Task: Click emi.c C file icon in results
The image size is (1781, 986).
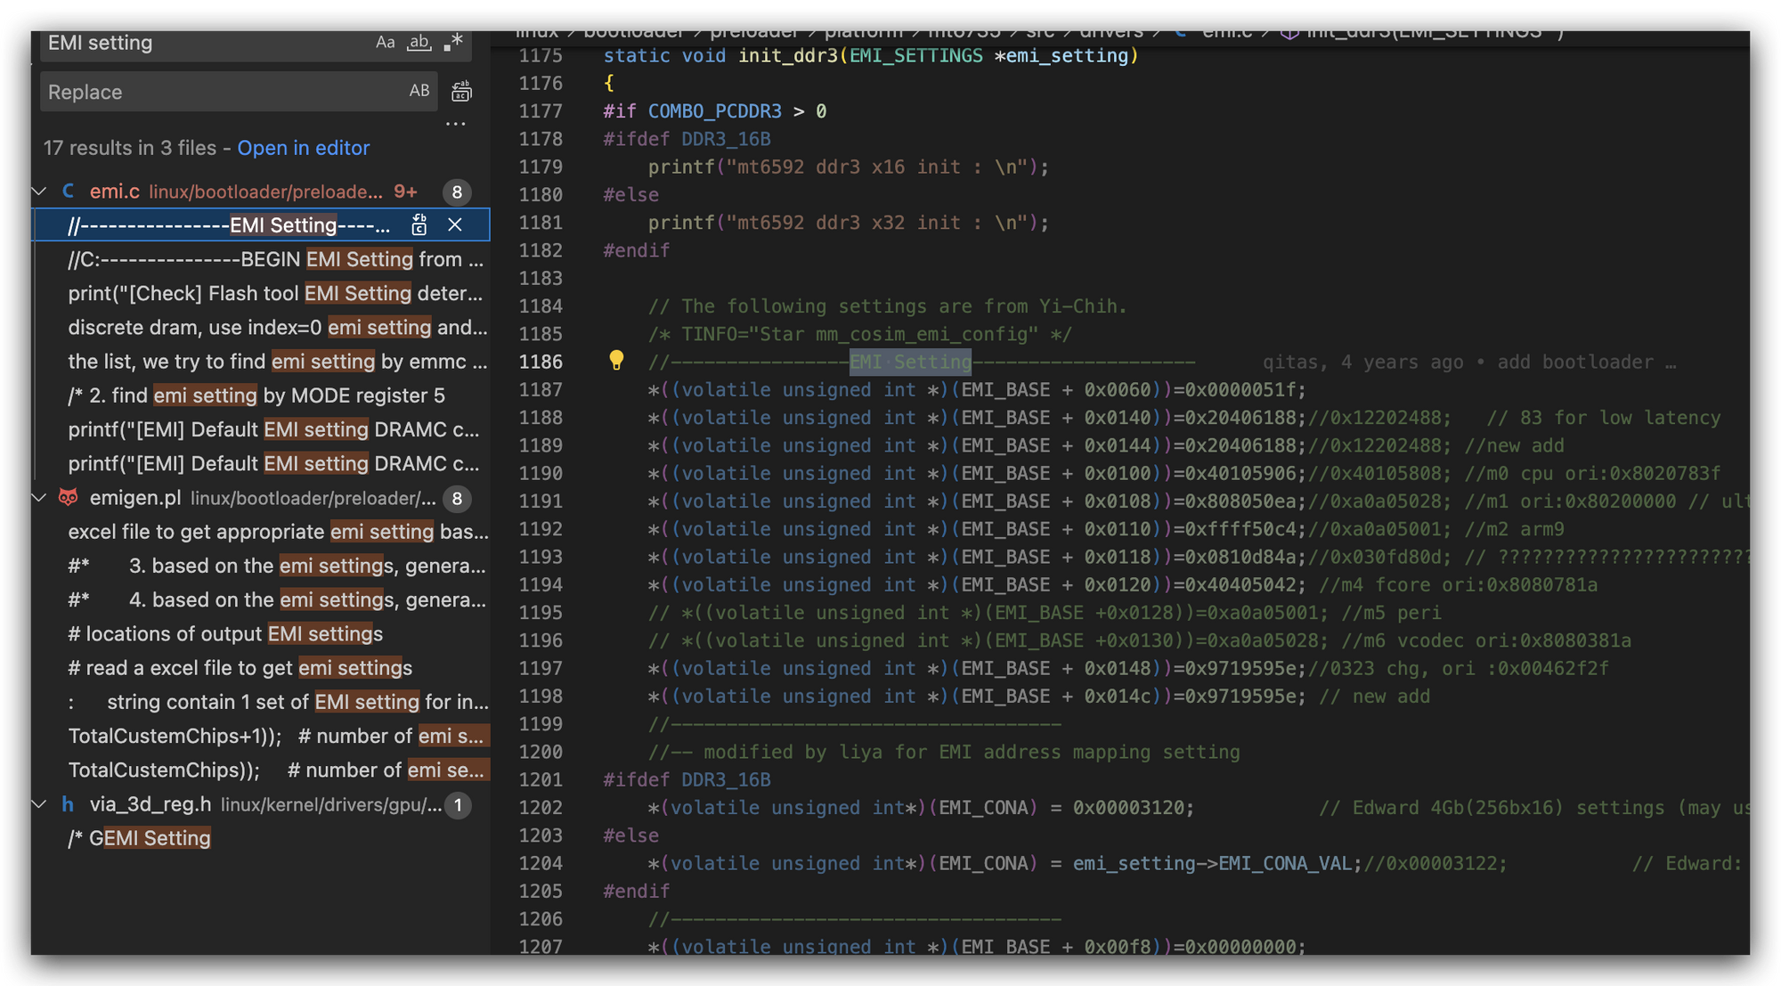Action: pos(69,191)
